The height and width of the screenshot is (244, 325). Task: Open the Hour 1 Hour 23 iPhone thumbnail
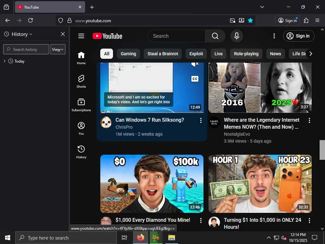[x=260, y=184]
